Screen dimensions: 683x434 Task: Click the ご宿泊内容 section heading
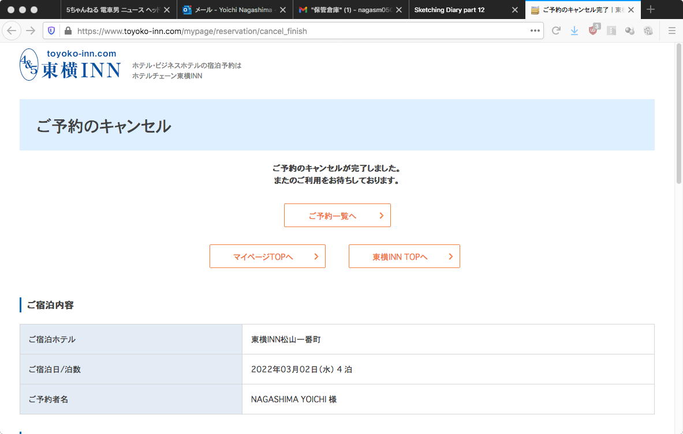(50, 305)
